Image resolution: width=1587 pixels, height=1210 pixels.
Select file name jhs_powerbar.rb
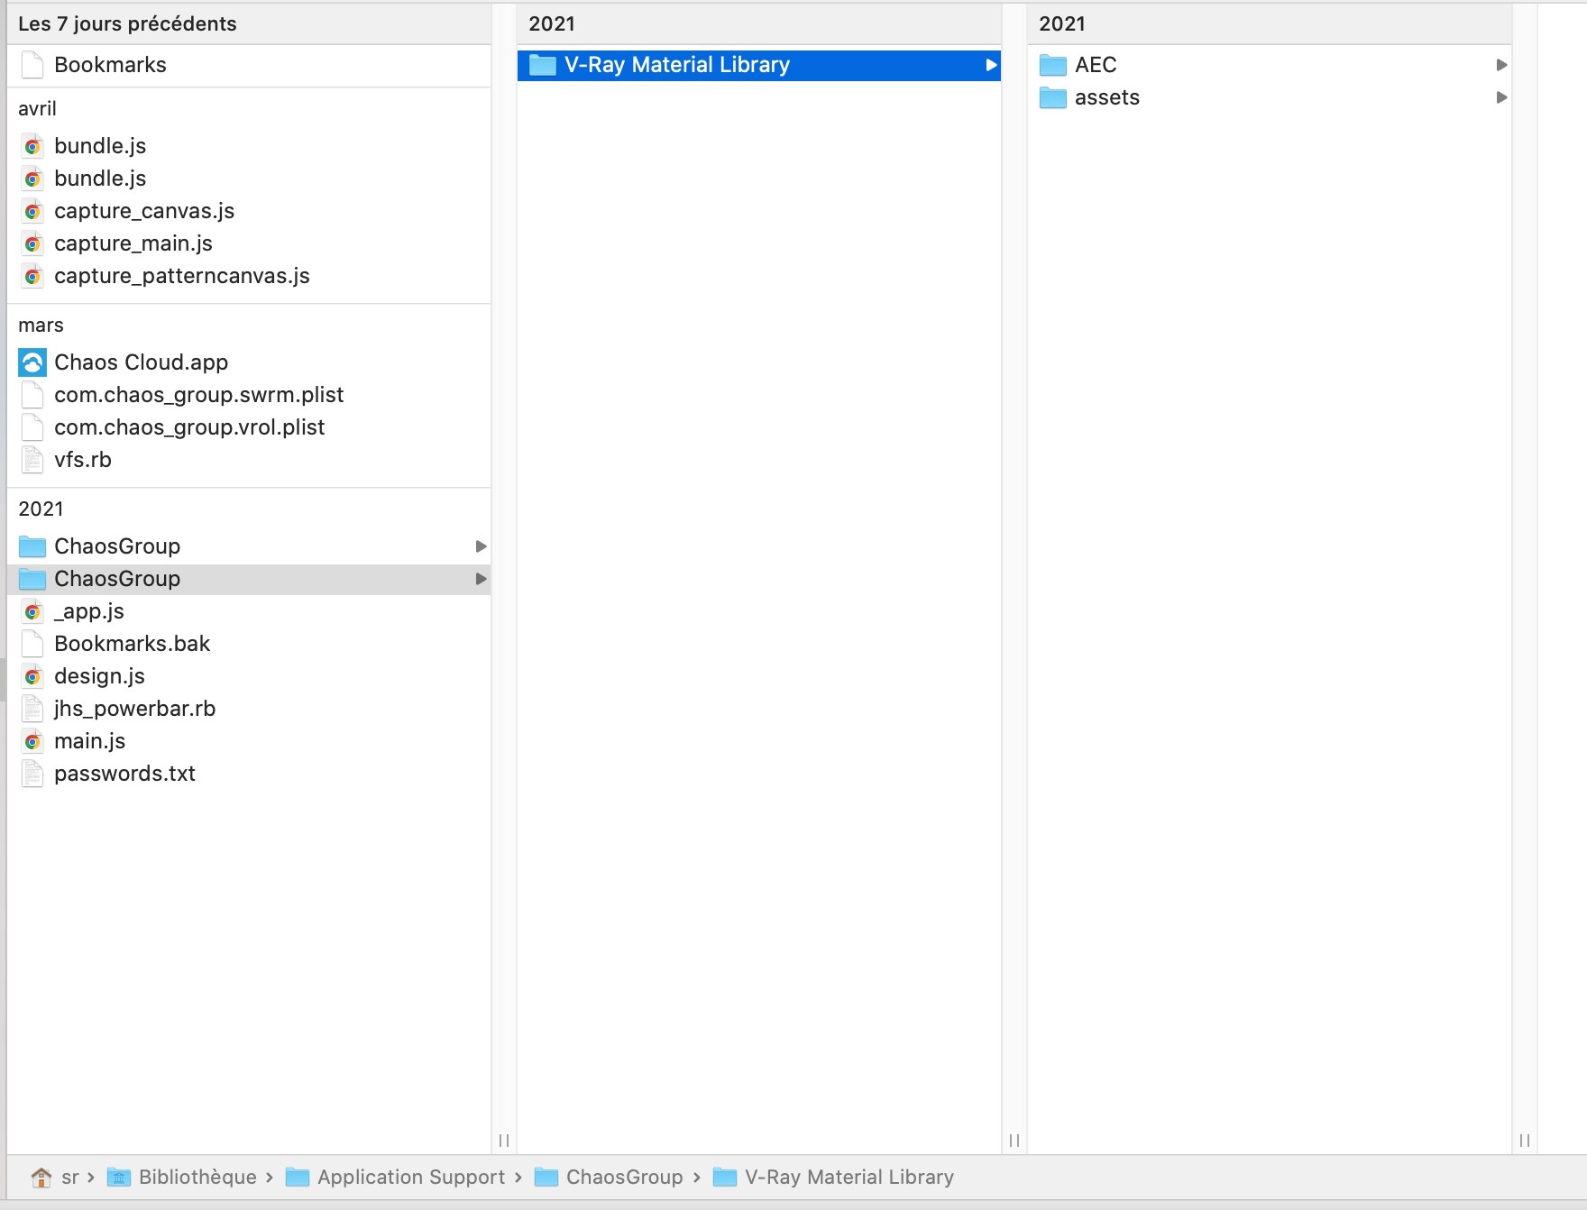tap(135, 709)
